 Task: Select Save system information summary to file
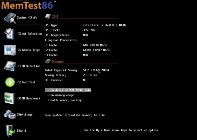(74, 115)
